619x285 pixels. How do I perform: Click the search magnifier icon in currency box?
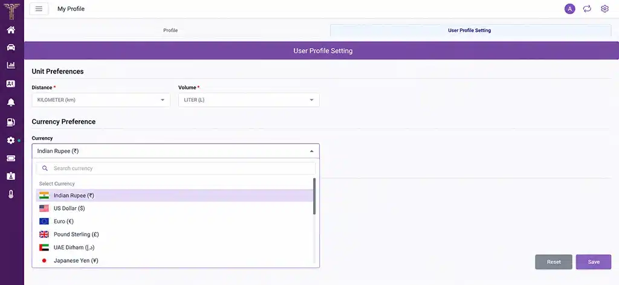(45, 168)
